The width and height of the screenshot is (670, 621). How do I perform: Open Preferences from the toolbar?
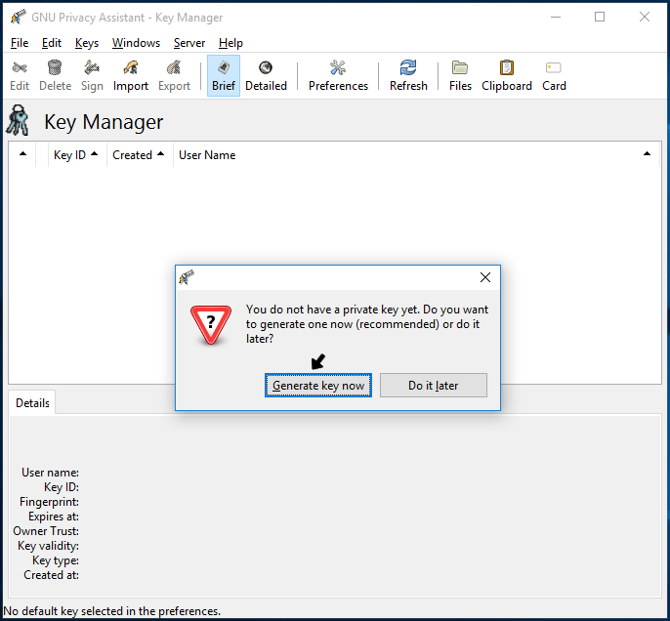(338, 75)
